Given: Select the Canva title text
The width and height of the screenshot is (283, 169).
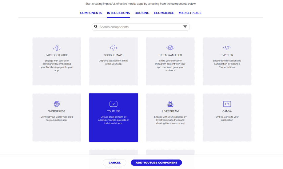Looking at the screenshot, I should pyautogui.click(x=227, y=111).
